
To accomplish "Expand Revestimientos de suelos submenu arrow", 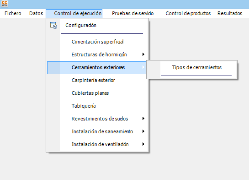I will point(143,119).
